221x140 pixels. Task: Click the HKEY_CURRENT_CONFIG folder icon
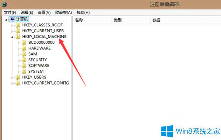click(x=18, y=83)
